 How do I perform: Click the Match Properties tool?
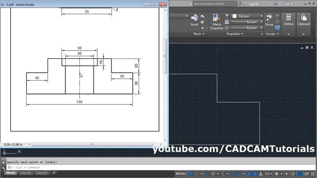pyautogui.click(x=217, y=22)
